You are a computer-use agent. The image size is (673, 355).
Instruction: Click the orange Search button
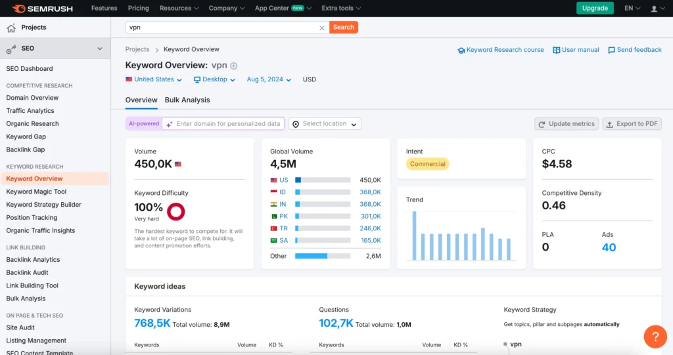tap(344, 28)
